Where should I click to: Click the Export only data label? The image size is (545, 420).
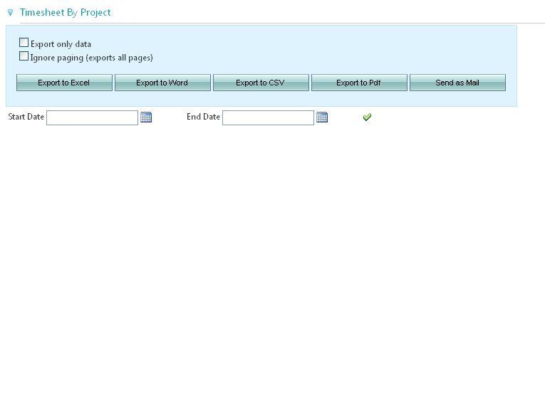[61, 44]
